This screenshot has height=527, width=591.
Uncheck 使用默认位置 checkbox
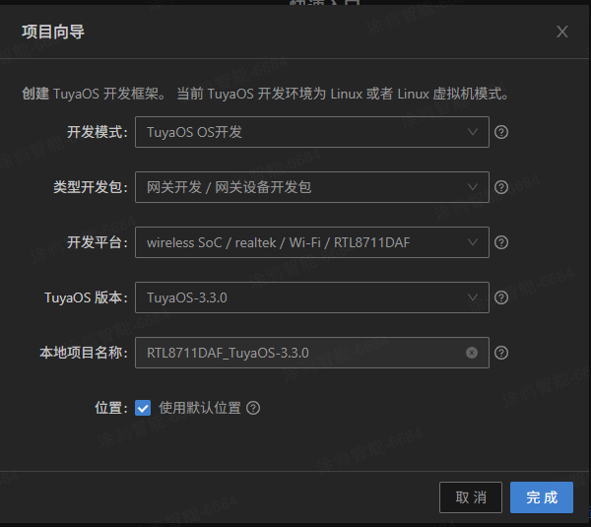[143, 408]
